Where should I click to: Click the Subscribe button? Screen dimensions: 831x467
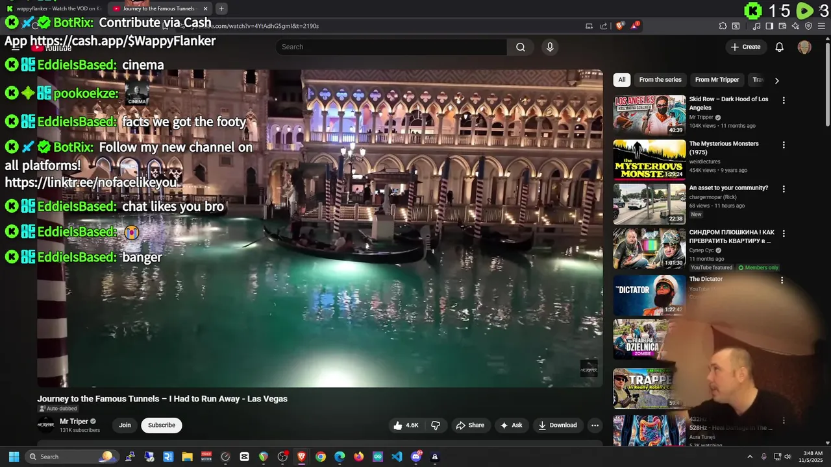pyautogui.click(x=162, y=425)
